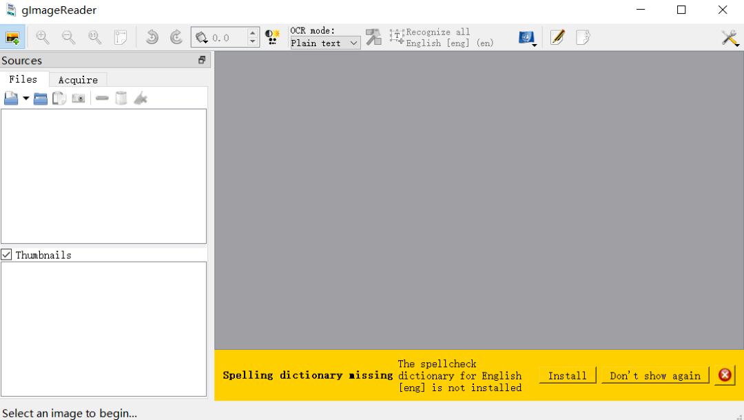
Task: Switch to the Acquire tab
Action: (78, 80)
